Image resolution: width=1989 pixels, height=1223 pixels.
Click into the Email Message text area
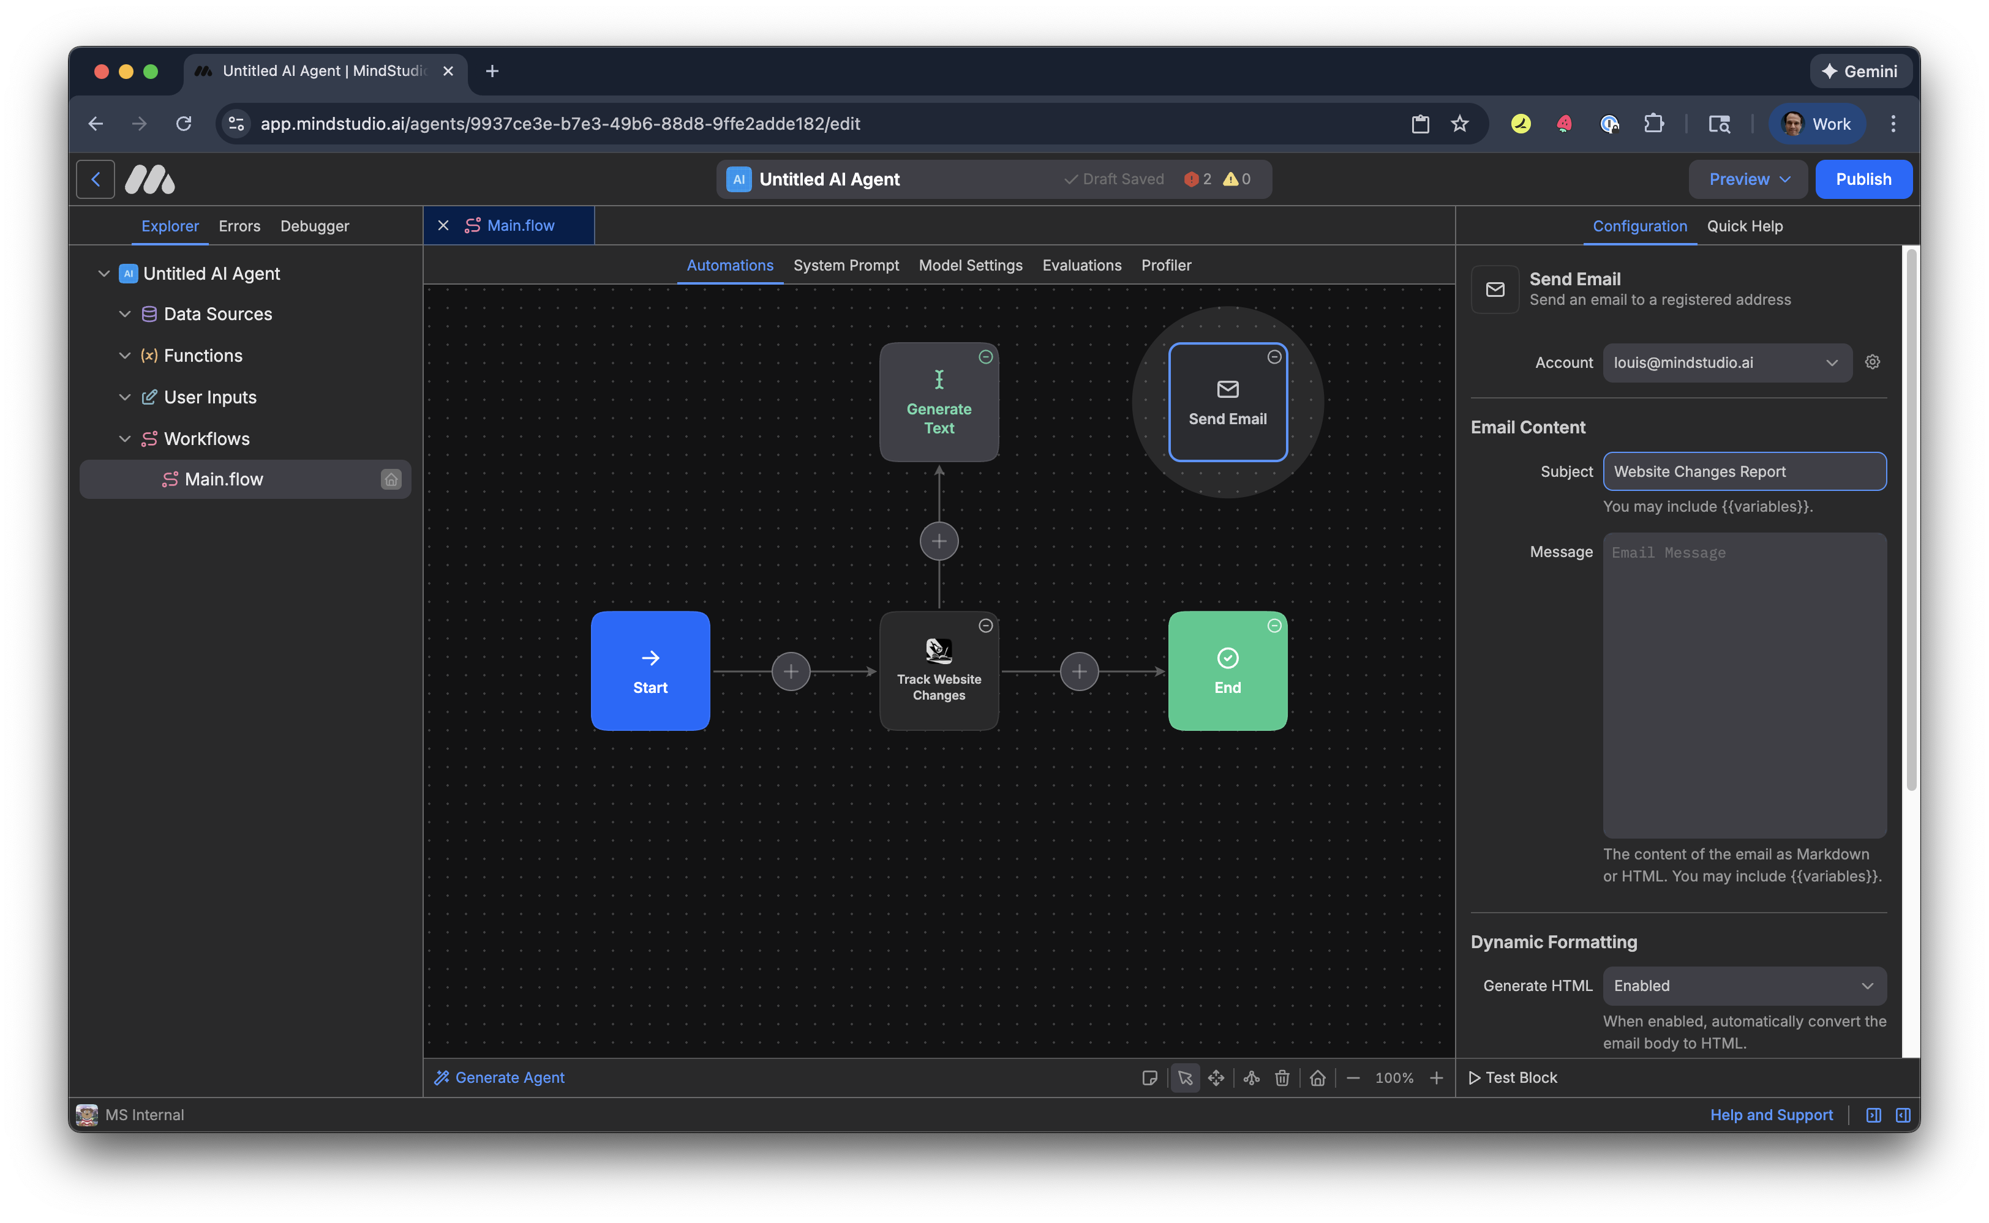(x=1744, y=684)
